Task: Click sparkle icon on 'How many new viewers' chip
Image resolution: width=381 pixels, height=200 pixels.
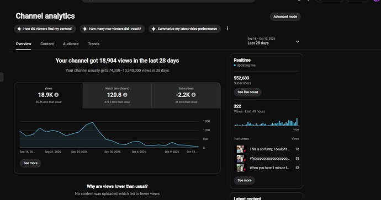Action: click(x=84, y=29)
